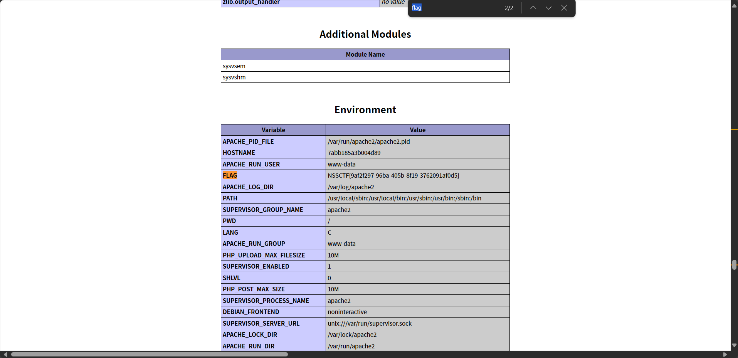Click the horizontal scrollbar thumb
The height and width of the screenshot is (358, 738).
click(150, 354)
